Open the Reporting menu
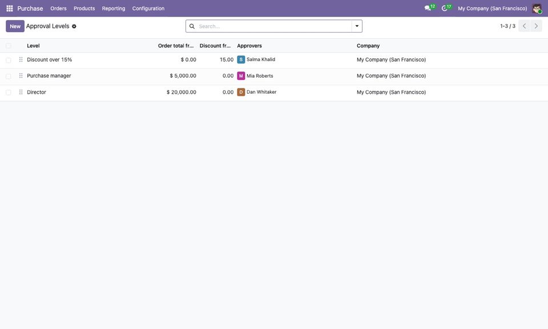The width and height of the screenshot is (548, 329). pos(114,9)
